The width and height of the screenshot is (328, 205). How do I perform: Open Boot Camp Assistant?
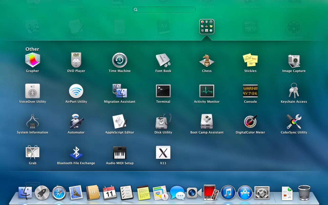click(x=207, y=122)
